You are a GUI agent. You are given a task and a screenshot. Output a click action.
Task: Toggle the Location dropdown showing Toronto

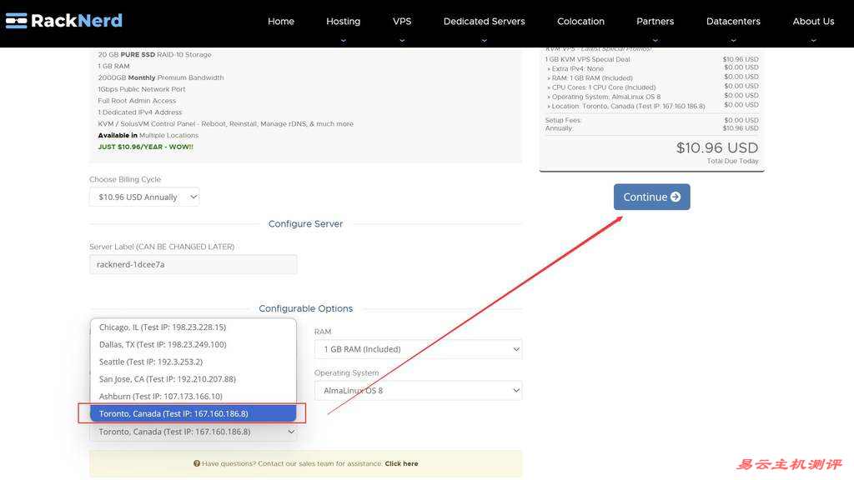(193, 432)
